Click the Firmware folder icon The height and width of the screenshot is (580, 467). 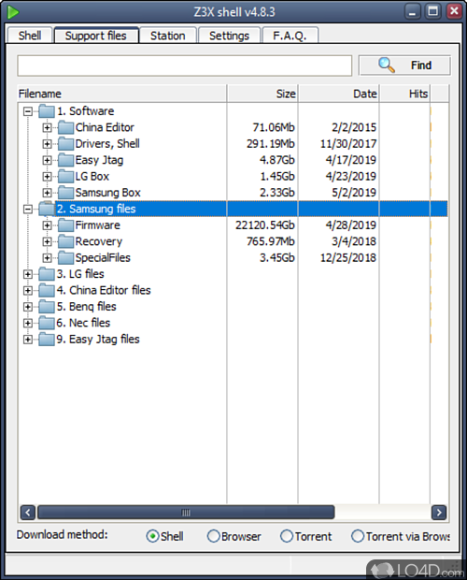point(65,225)
